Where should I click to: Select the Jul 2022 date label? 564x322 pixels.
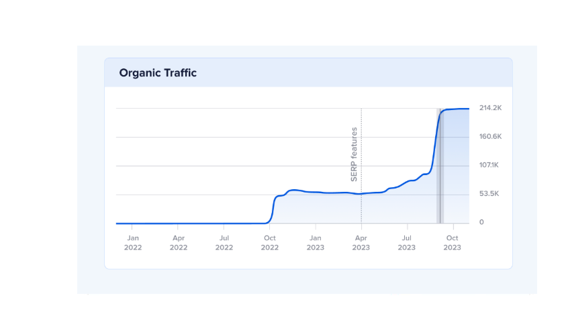point(224,243)
